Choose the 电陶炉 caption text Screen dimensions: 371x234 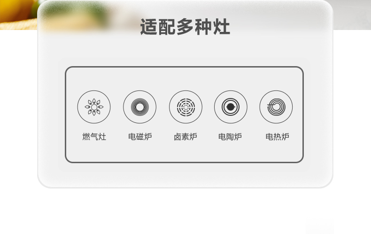230,136
